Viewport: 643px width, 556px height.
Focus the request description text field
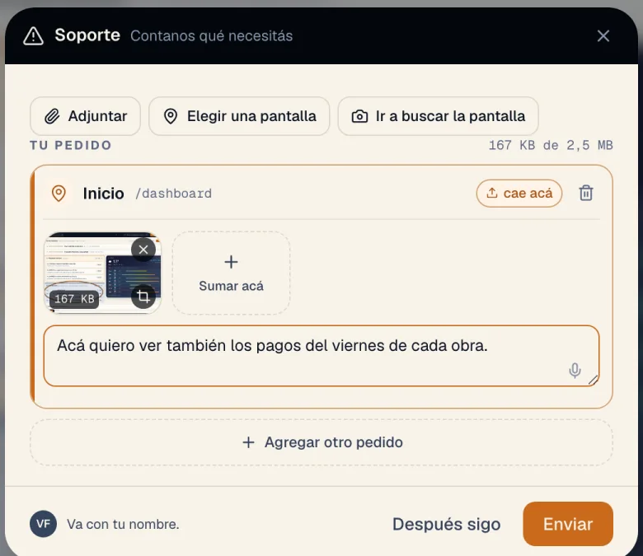pos(321,356)
